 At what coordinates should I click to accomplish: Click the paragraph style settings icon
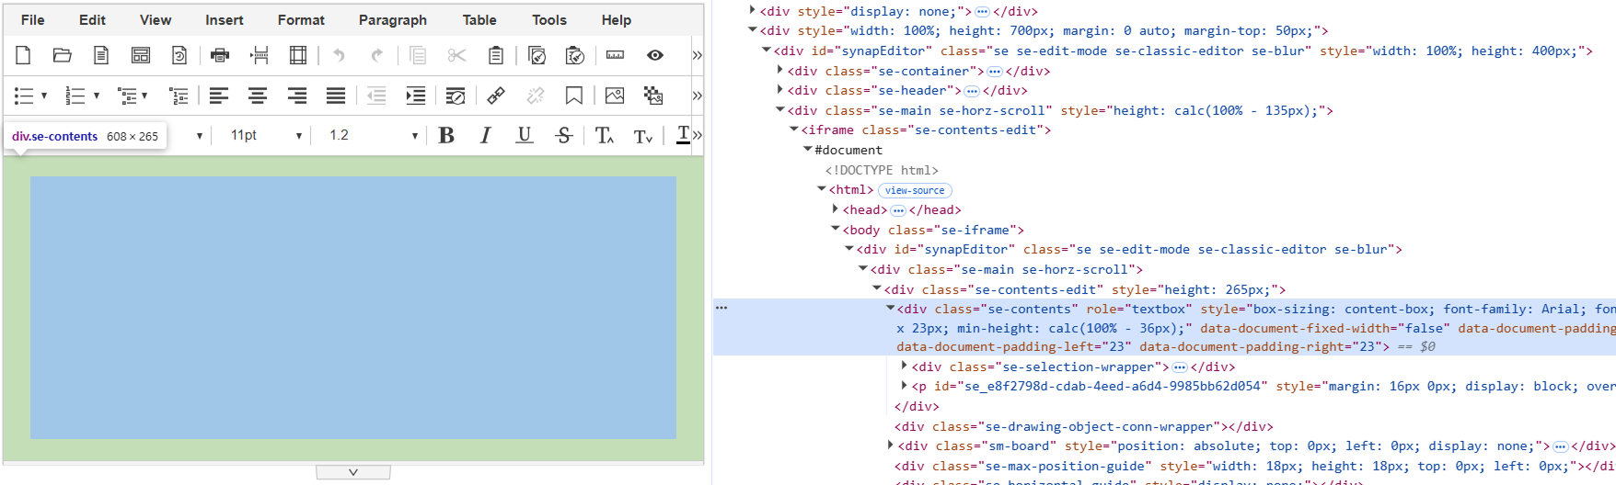(x=456, y=95)
